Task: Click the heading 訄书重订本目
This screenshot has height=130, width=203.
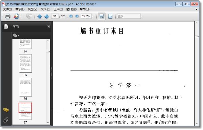Action: tap(102, 31)
